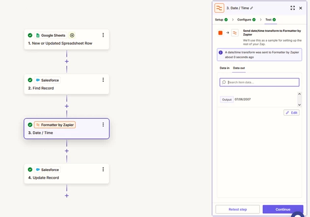
Task: Click the instant trigger icon beside Google Sheets
Action: click(x=72, y=35)
